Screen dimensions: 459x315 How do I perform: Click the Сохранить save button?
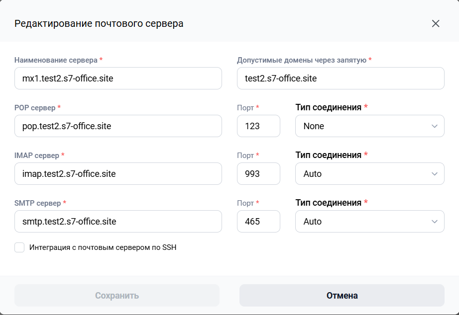(x=117, y=296)
